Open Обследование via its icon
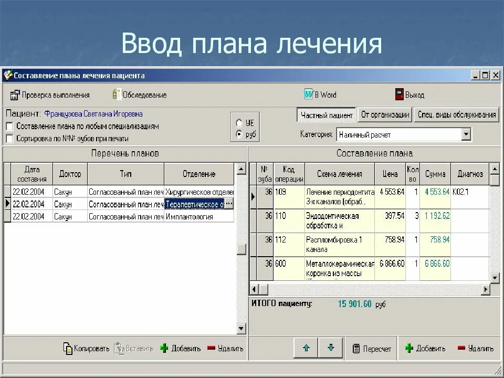 point(117,94)
